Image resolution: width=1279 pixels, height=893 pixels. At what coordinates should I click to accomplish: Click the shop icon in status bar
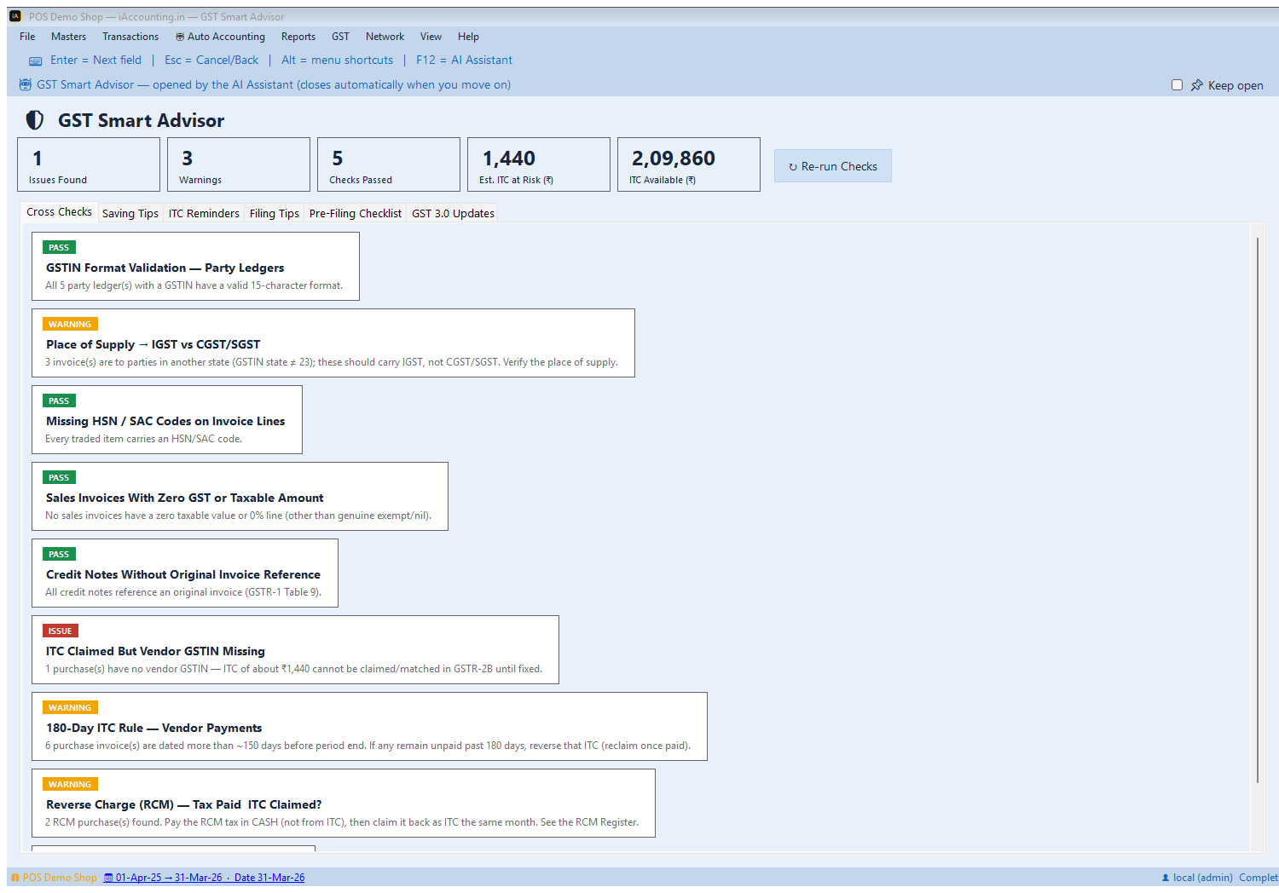[14, 878]
